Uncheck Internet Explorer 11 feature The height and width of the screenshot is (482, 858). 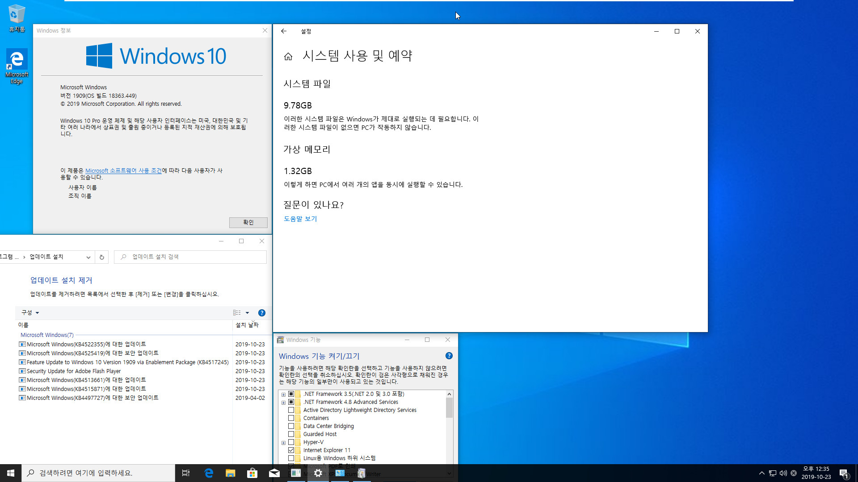point(291,450)
